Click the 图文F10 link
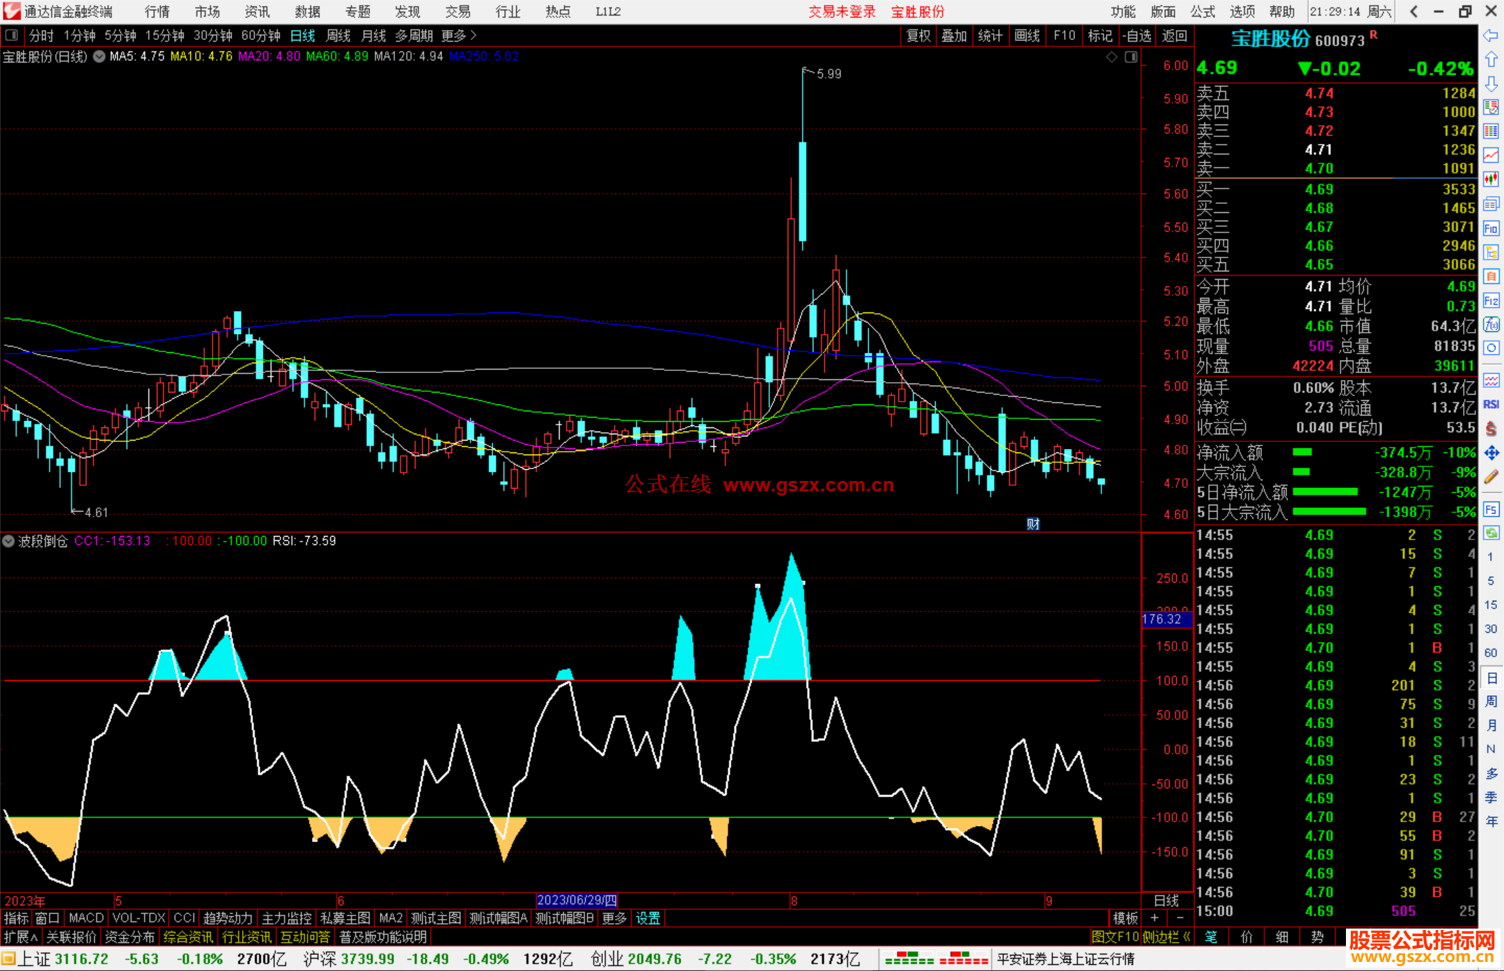 (1115, 937)
